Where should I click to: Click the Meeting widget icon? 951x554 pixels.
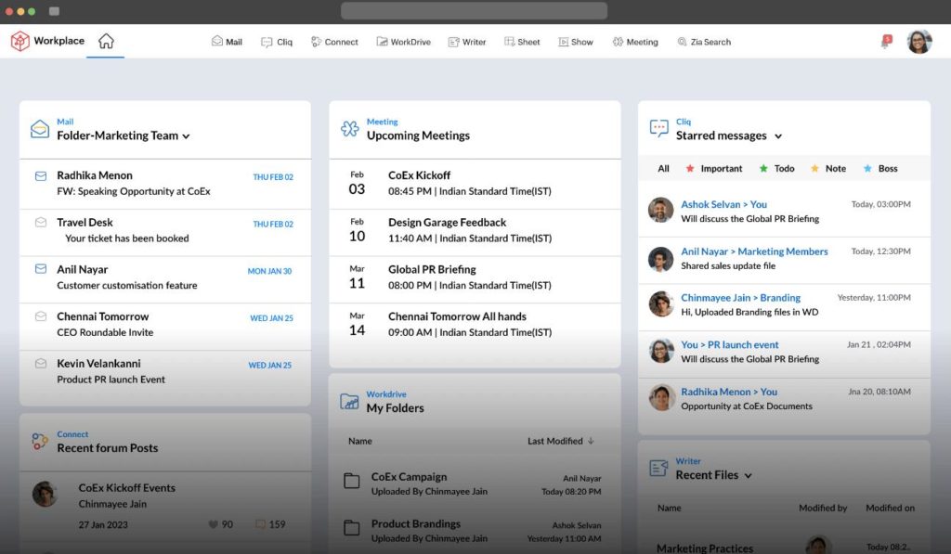[350, 128]
